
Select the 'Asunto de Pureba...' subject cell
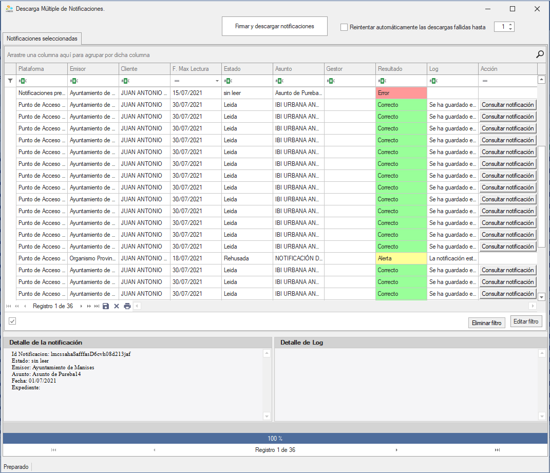(x=298, y=93)
